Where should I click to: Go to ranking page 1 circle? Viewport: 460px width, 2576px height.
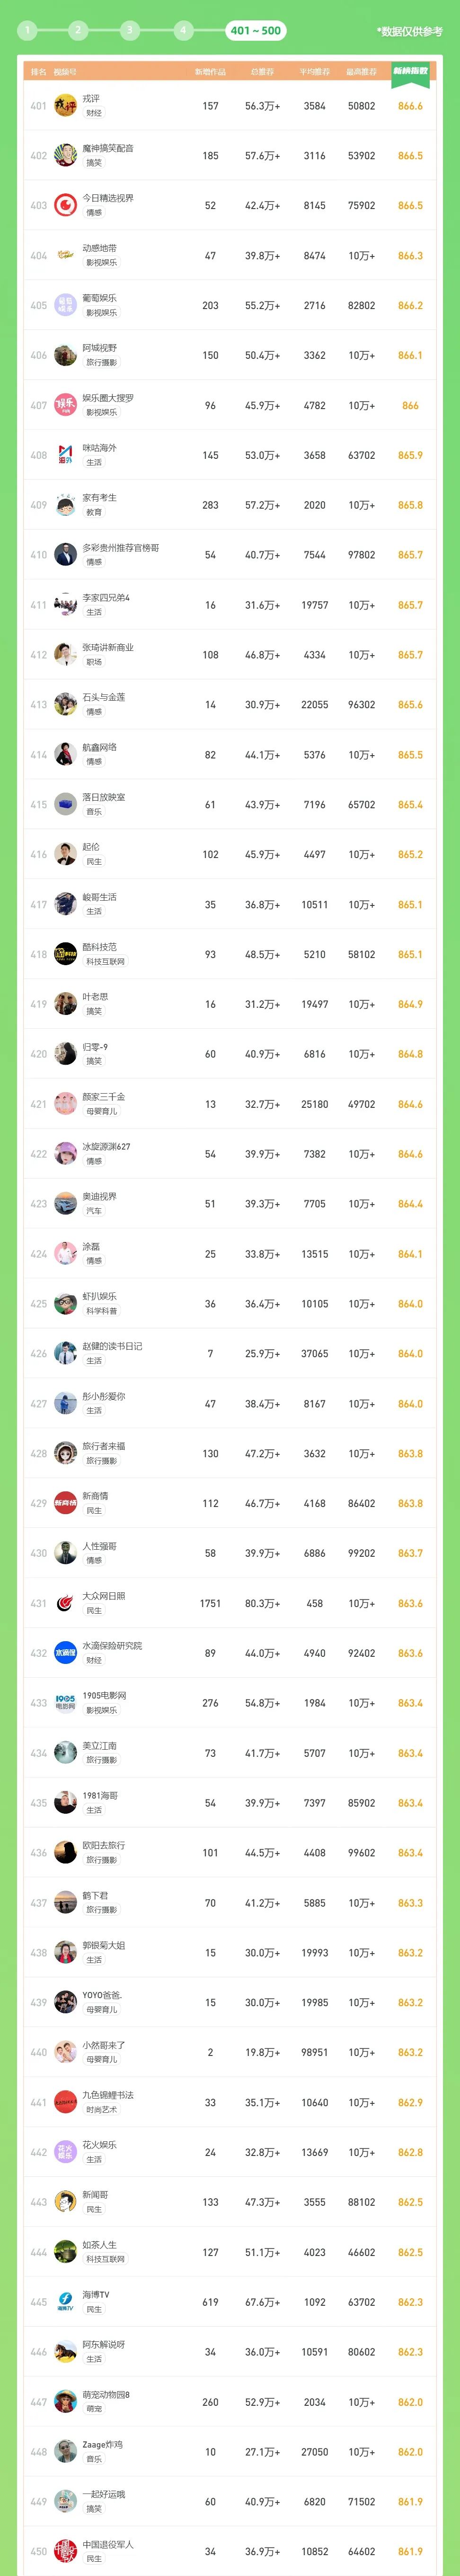click(27, 30)
